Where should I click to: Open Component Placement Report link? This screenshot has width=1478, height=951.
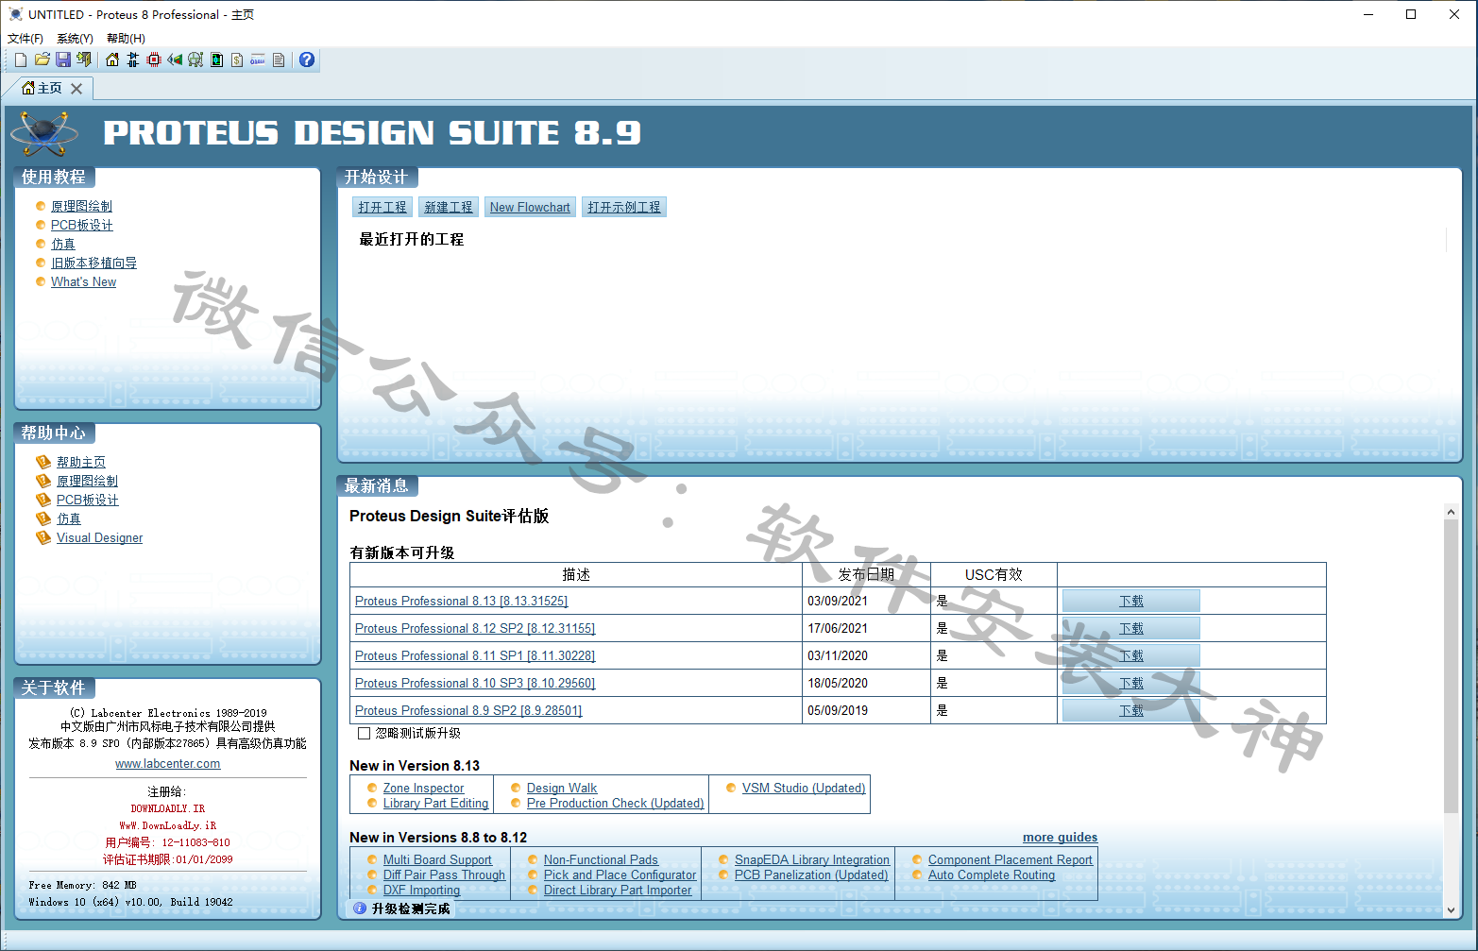tap(1011, 859)
